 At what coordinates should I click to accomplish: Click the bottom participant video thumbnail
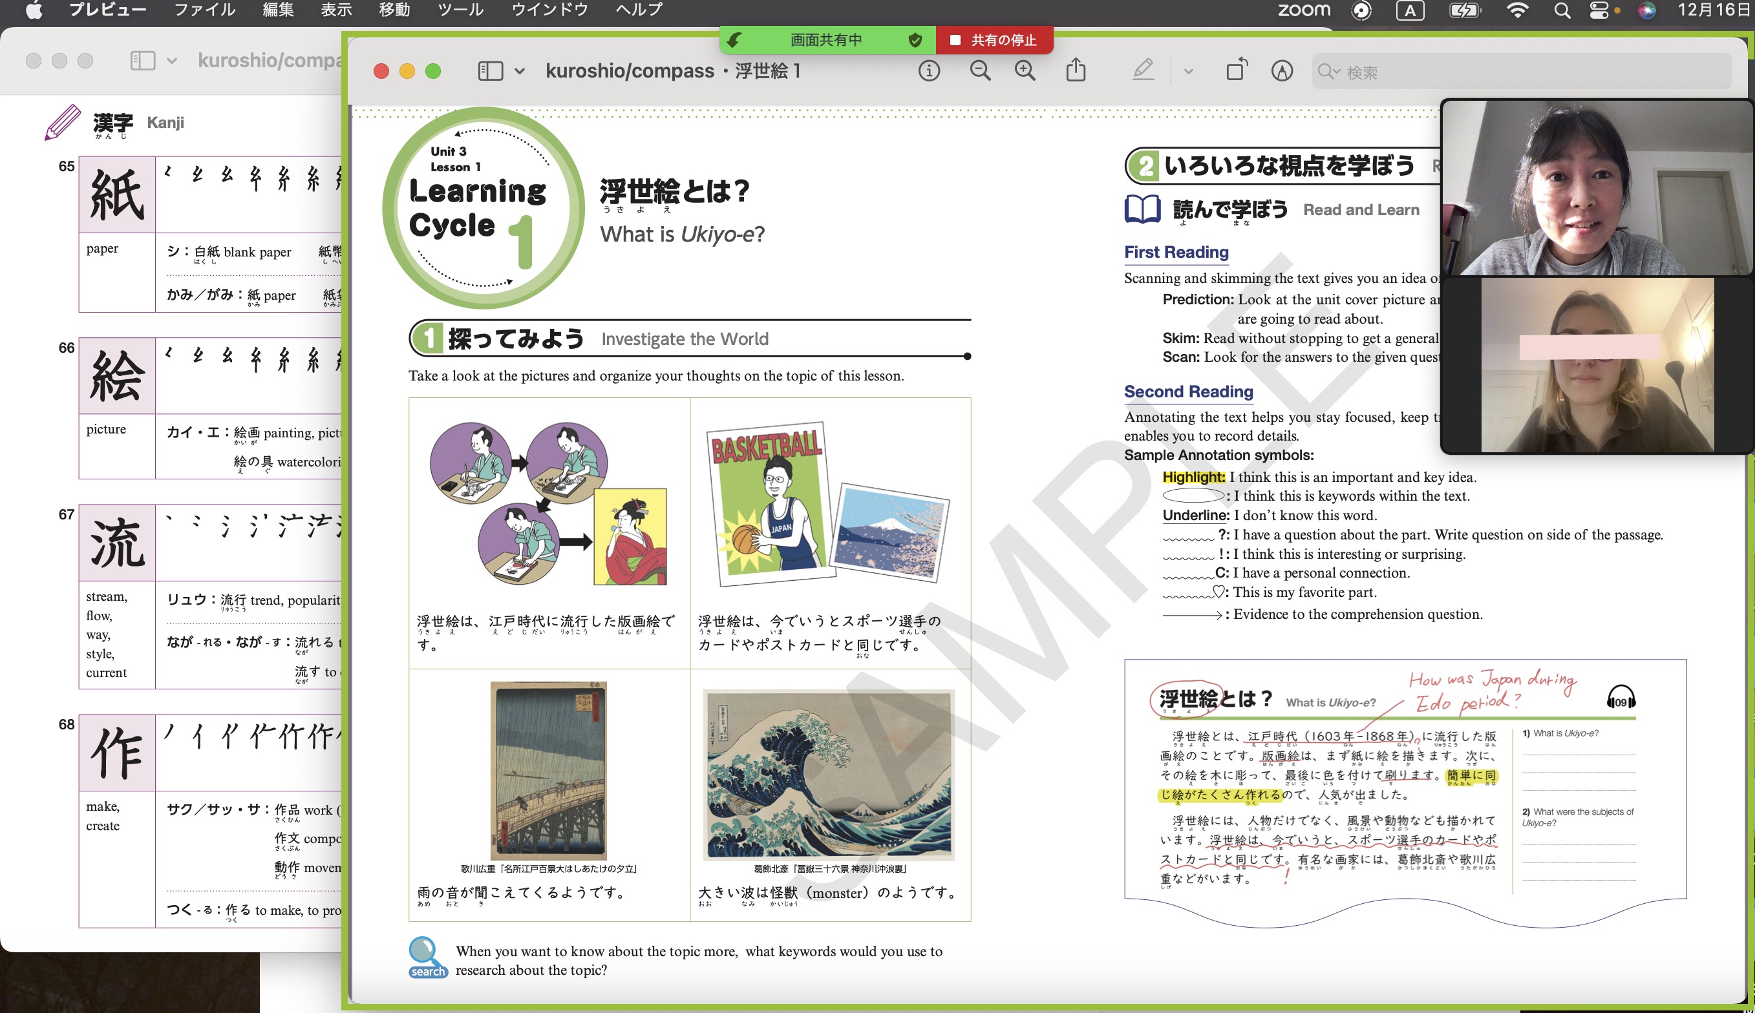point(1596,365)
